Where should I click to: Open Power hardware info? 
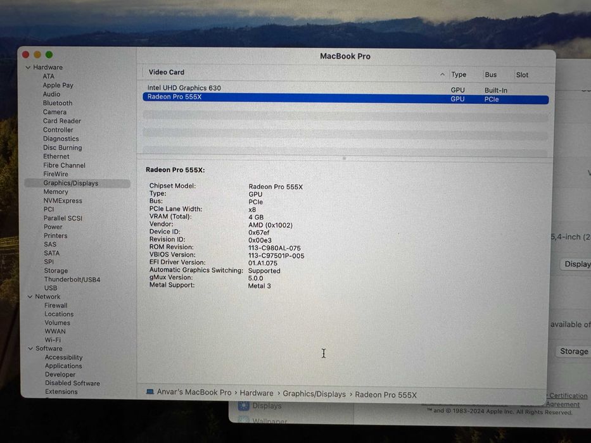click(53, 227)
